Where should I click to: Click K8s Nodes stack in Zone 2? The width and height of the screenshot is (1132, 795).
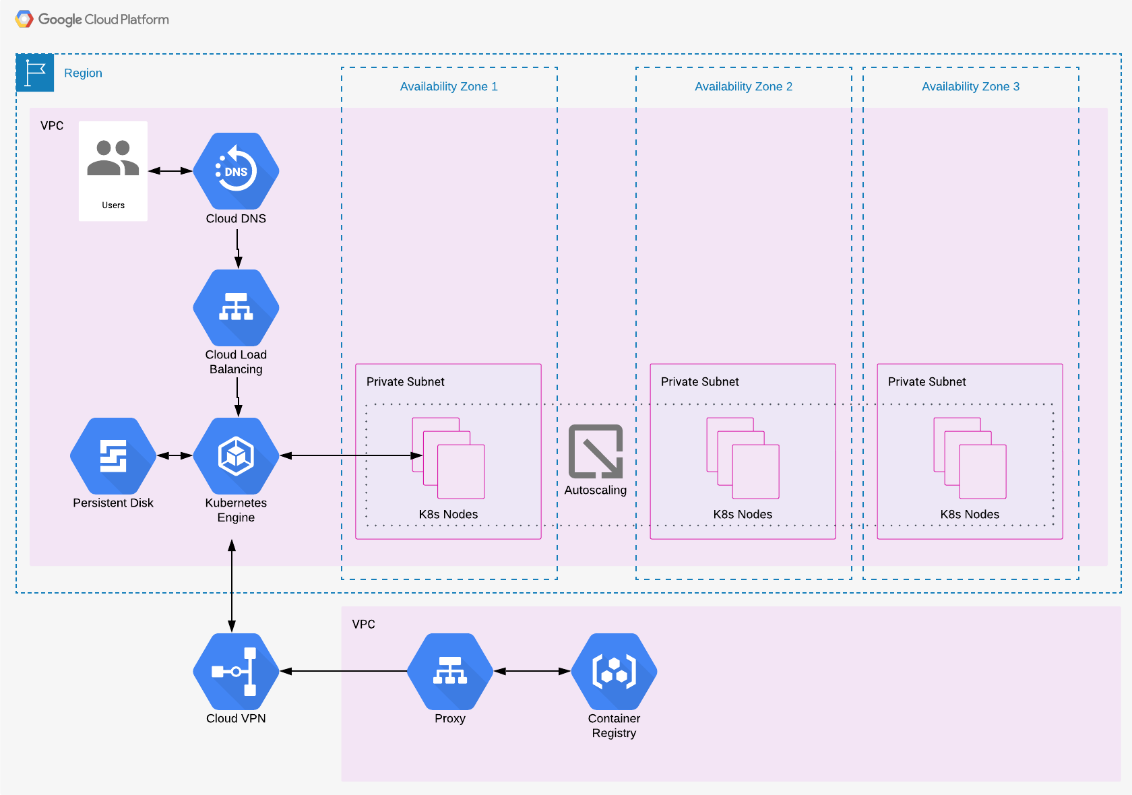point(743,458)
